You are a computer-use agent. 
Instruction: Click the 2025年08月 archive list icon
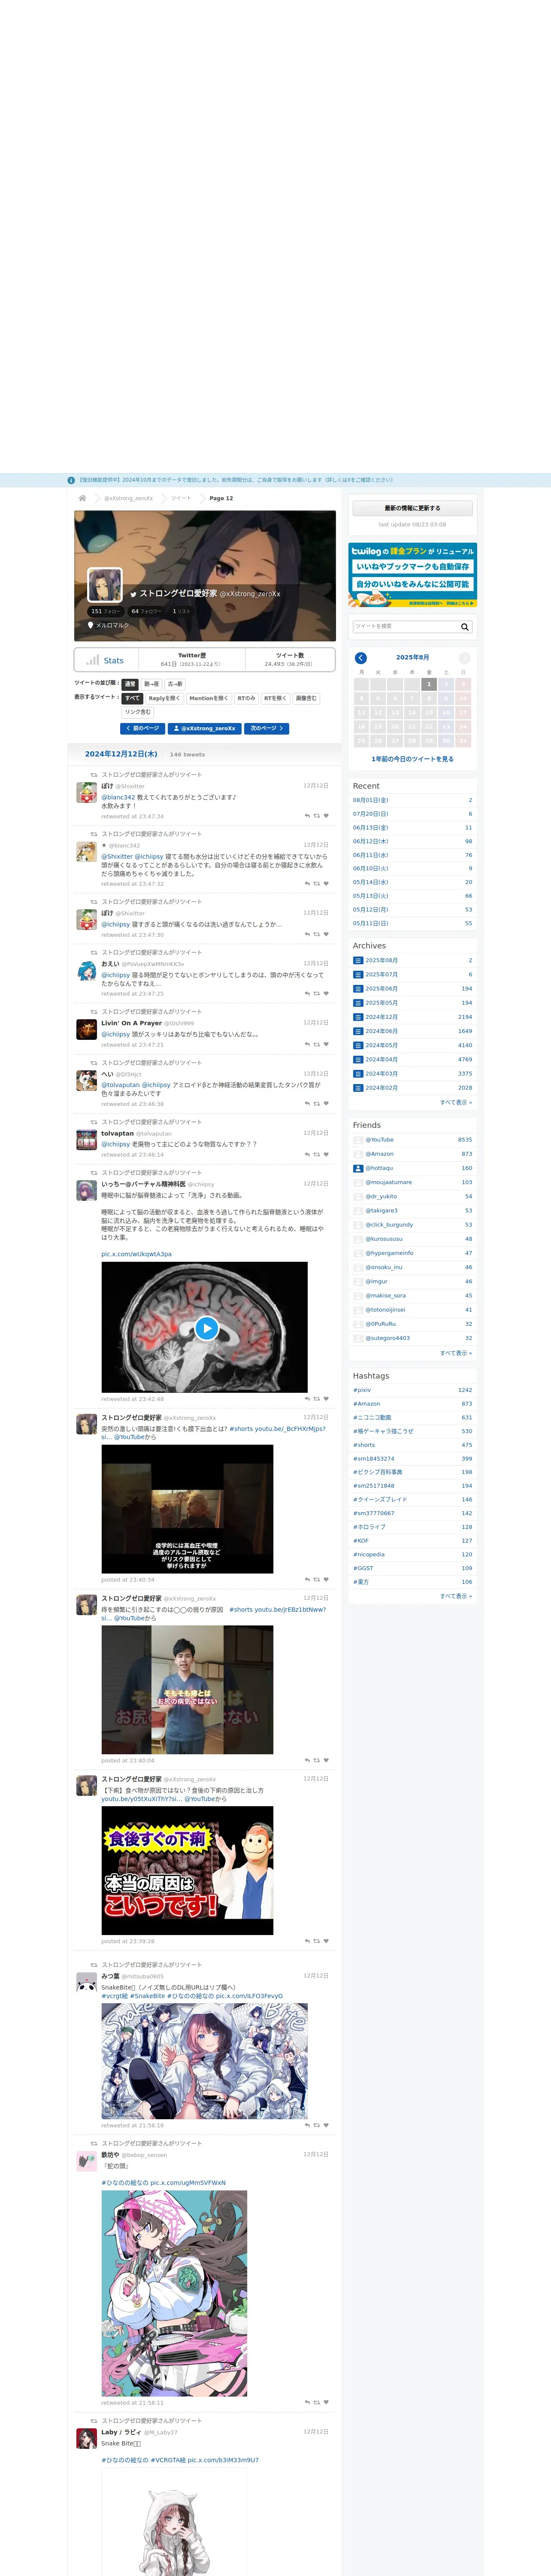[358, 960]
